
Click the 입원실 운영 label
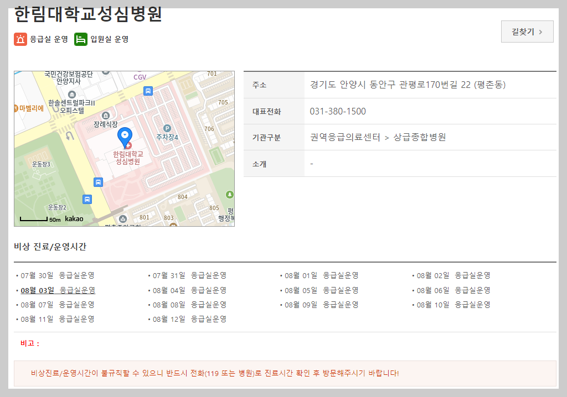tap(109, 39)
